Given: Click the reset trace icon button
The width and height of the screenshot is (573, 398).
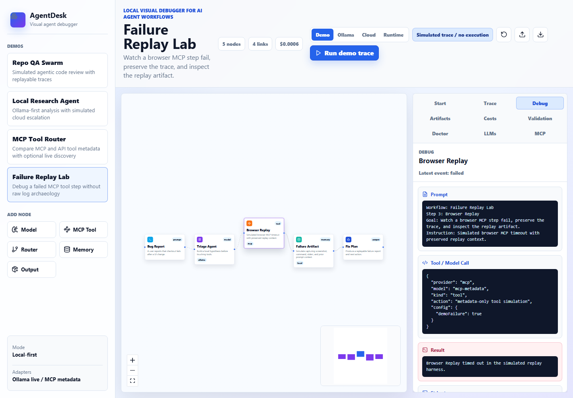Looking at the screenshot, I should coord(504,35).
